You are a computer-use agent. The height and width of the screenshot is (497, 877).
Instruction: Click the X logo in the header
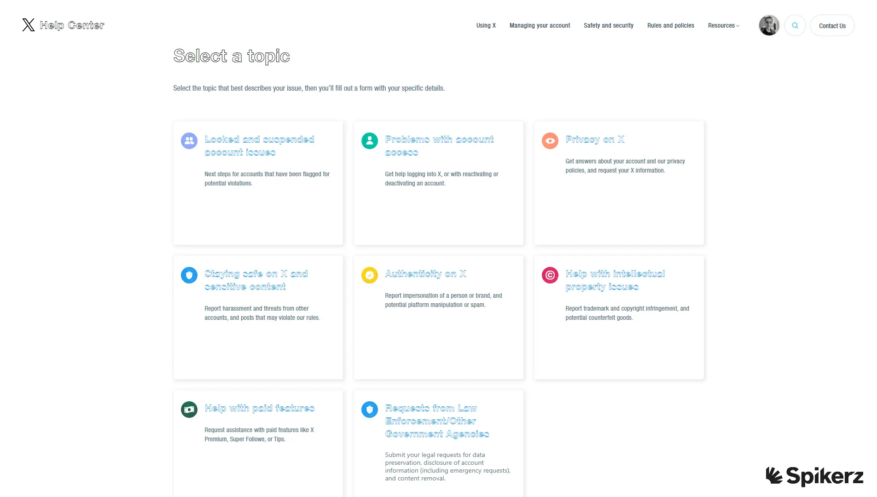(29, 25)
